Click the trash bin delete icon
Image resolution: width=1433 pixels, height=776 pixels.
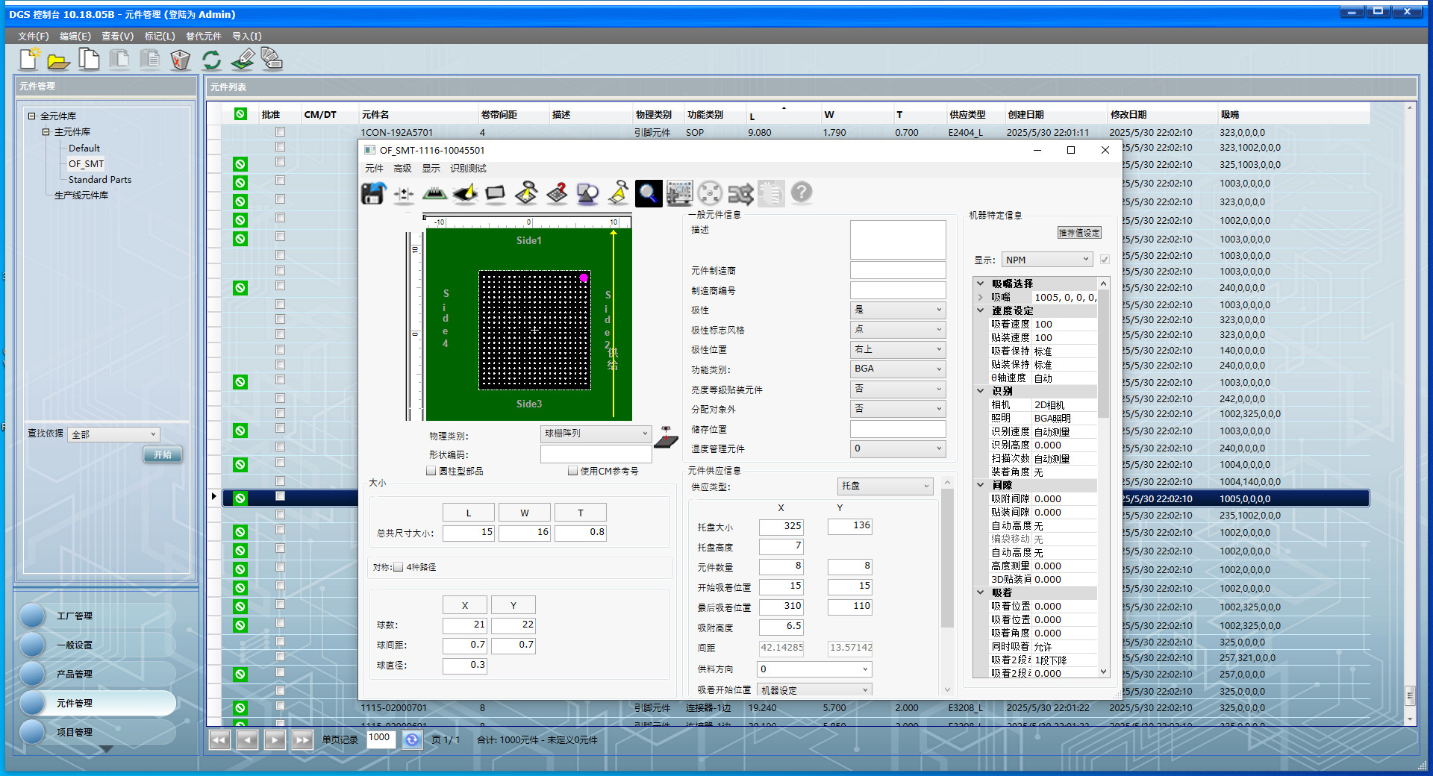[180, 60]
